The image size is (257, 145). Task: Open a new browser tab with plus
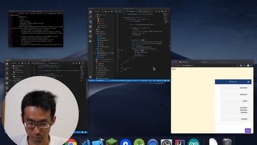pyautogui.click(x=226, y=62)
